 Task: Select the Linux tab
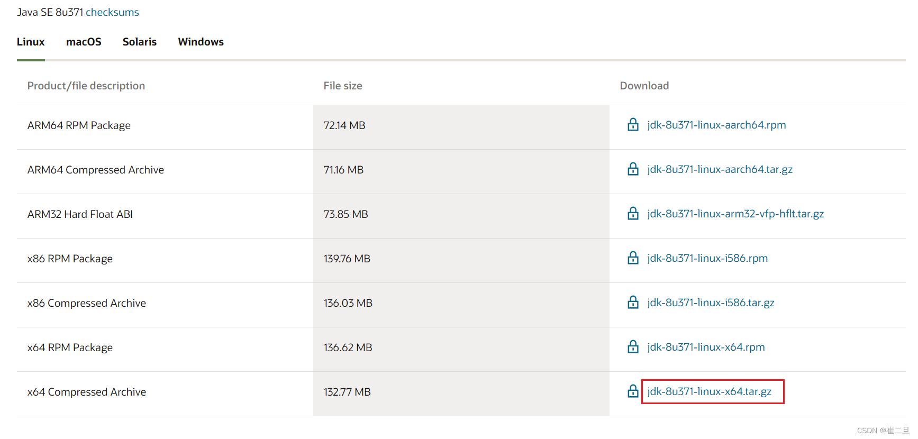31,42
